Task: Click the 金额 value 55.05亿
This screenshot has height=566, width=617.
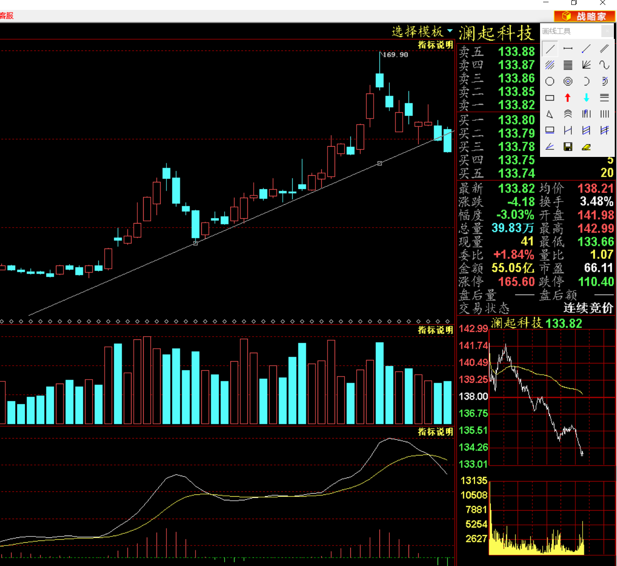Action: (x=513, y=268)
